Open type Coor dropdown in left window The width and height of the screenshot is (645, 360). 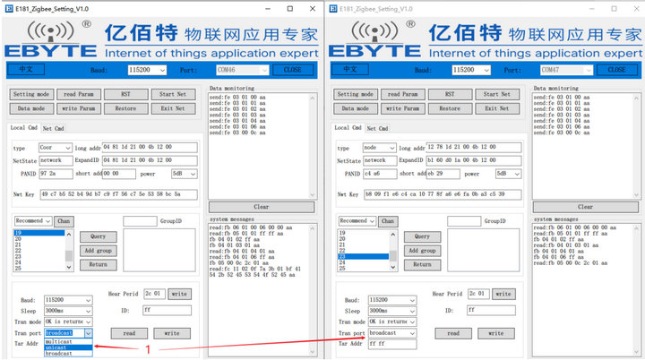coord(56,147)
